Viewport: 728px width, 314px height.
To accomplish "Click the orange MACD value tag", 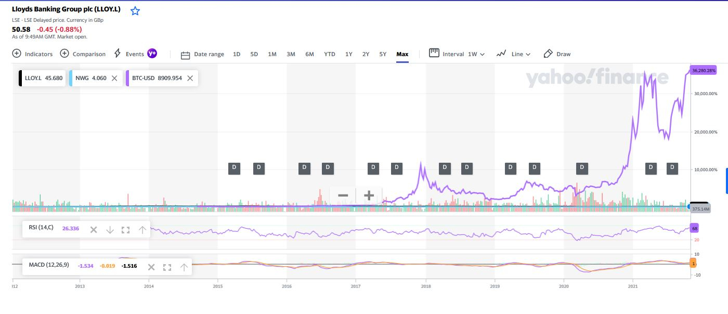I will pos(693,264).
